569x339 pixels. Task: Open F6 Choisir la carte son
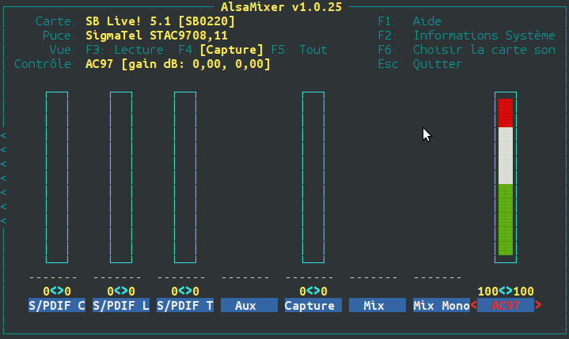tap(467, 50)
